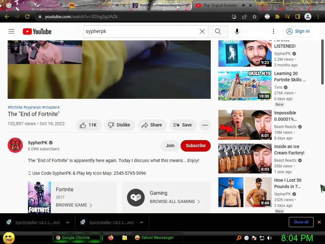Open the YouTube hamburger guide menu
325x244 pixels.
pyautogui.click(x=11, y=31)
